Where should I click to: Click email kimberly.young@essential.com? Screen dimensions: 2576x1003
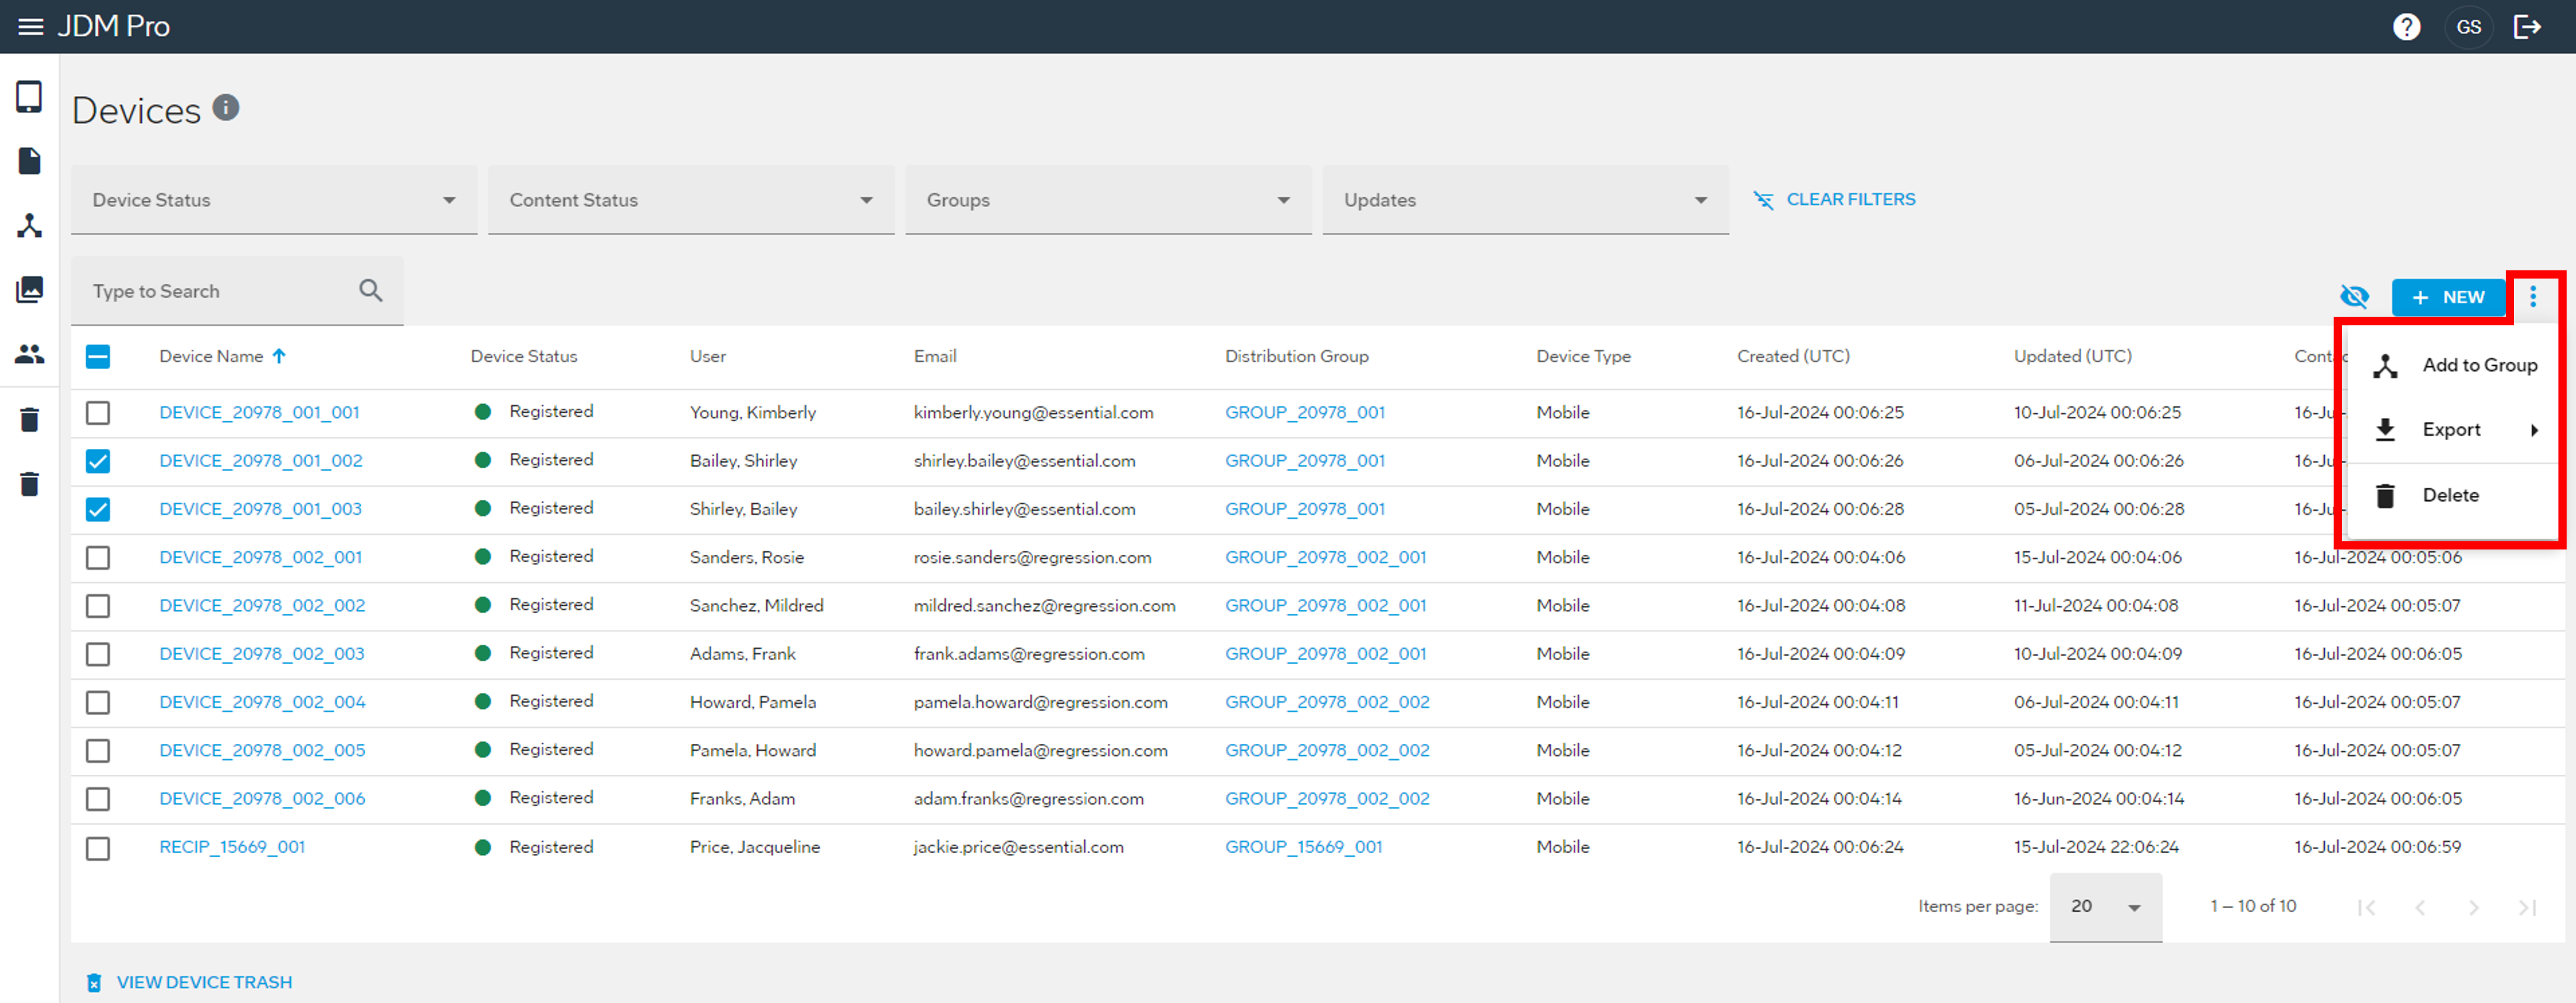tap(1033, 412)
